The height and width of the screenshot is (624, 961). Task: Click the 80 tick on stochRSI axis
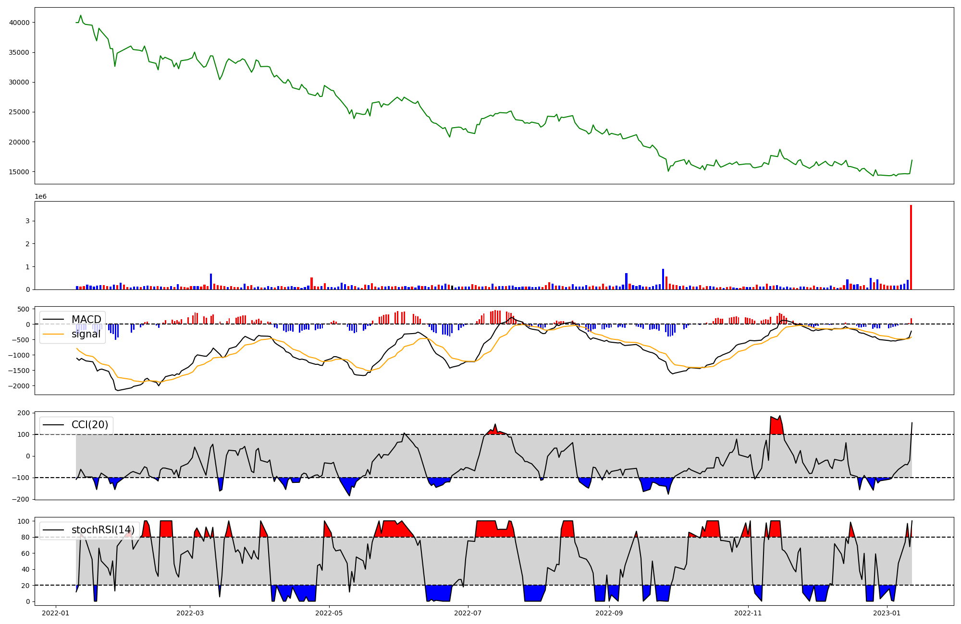[x=25, y=537]
